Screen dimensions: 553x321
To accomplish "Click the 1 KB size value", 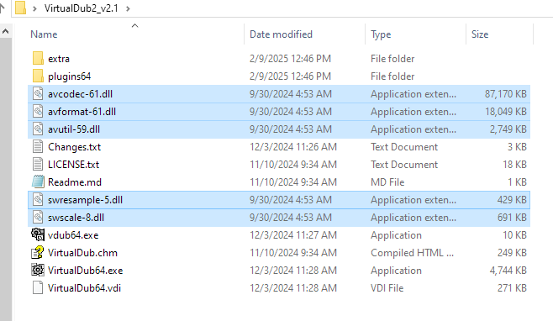I will pos(517,182).
